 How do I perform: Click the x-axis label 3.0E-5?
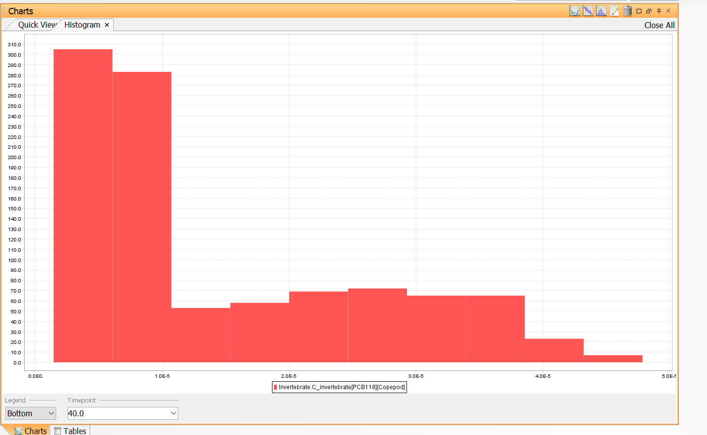[416, 376]
